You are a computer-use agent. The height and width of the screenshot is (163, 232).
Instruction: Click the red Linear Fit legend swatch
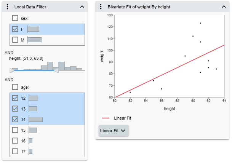point(106,118)
